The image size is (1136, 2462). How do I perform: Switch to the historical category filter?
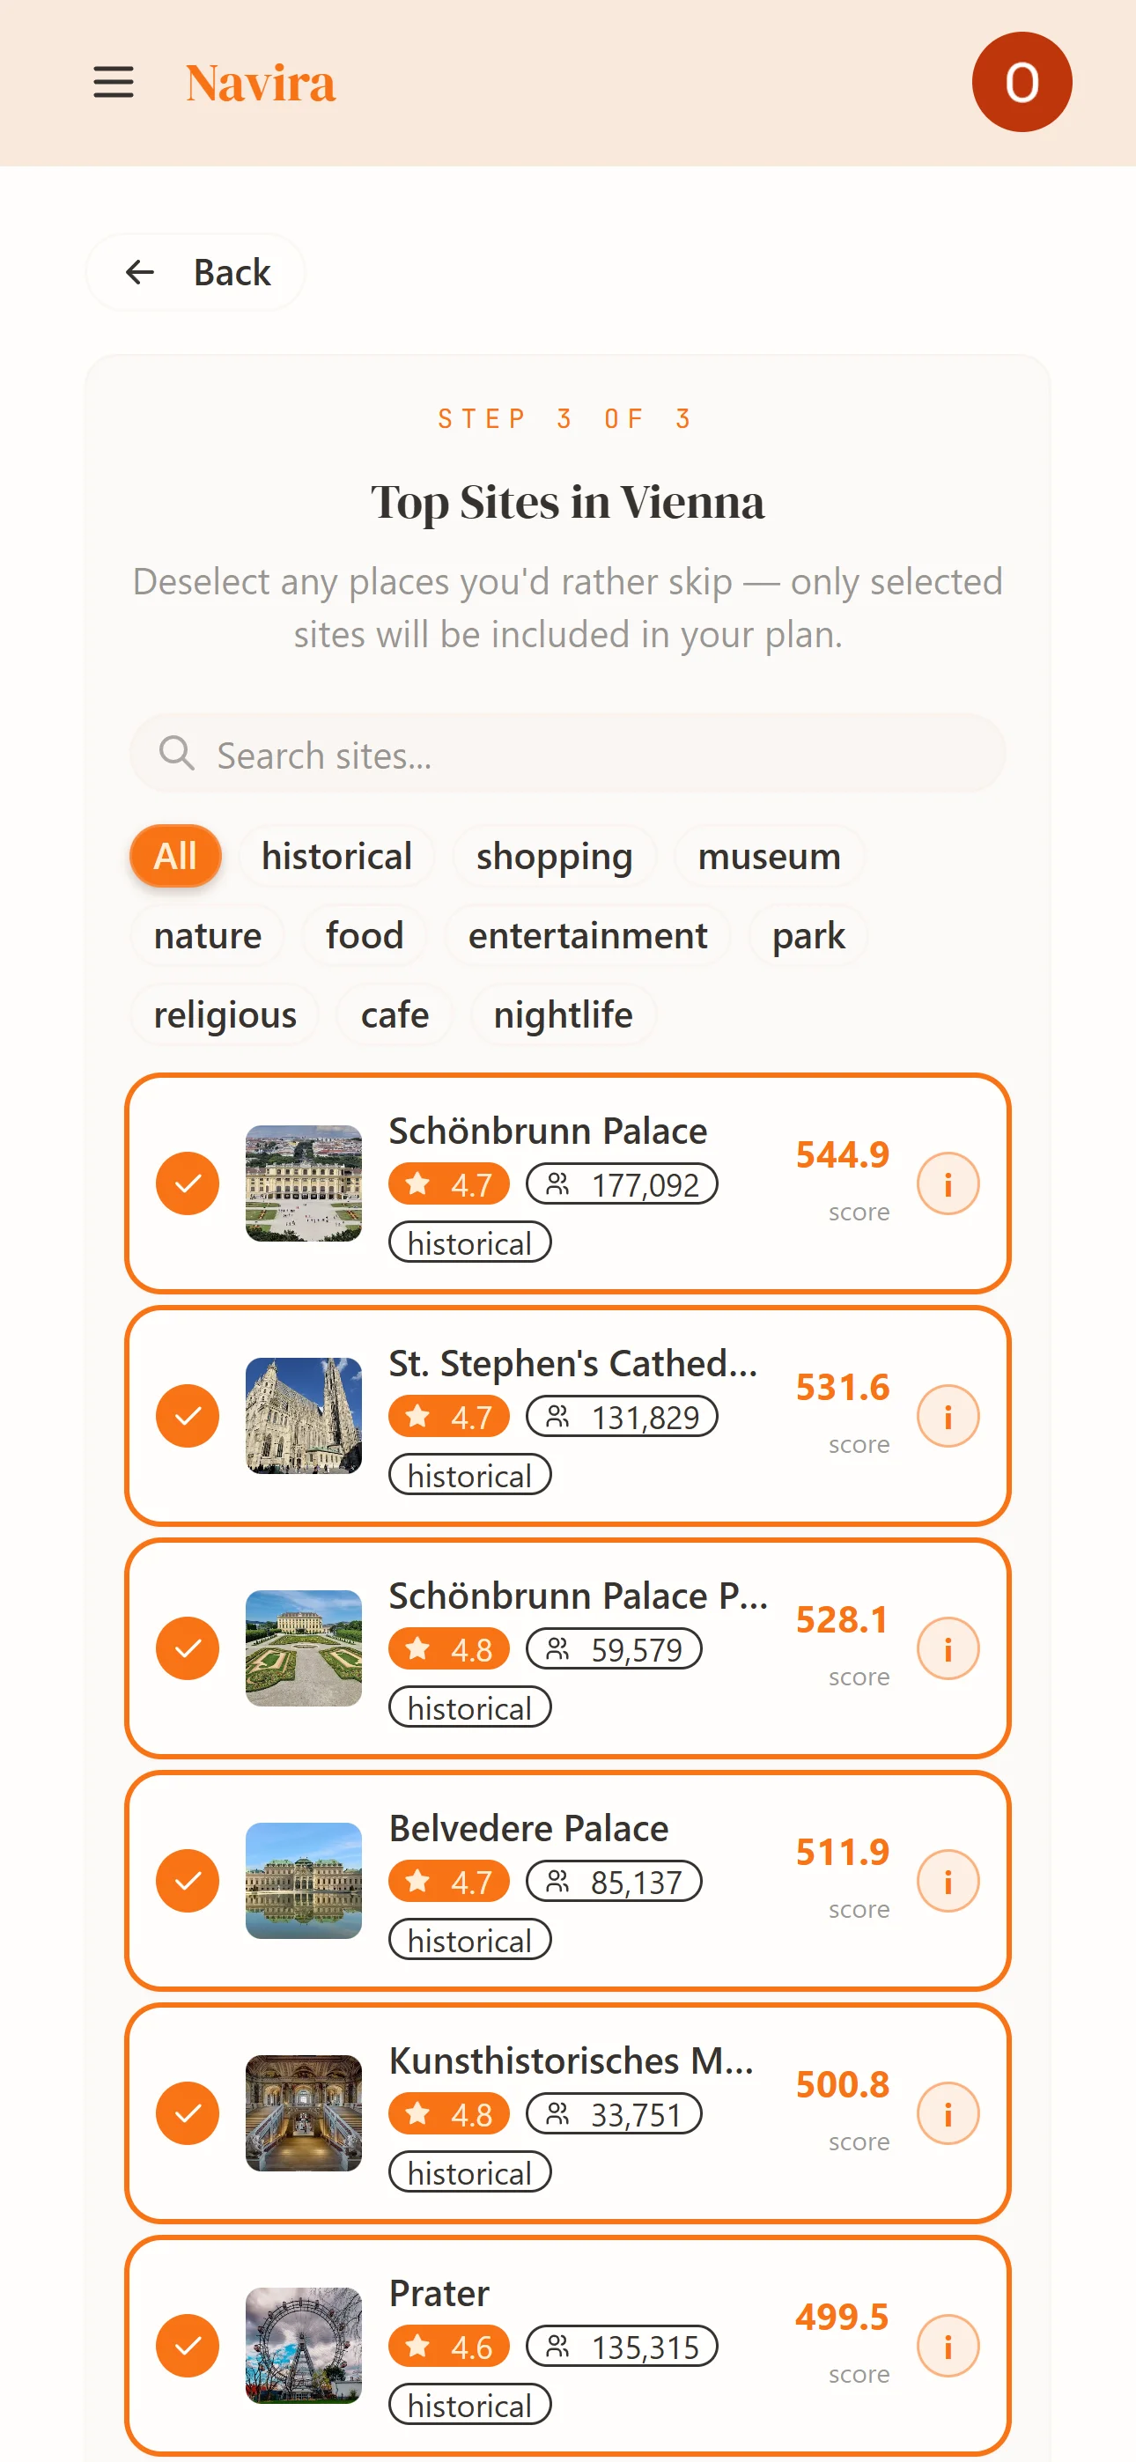tap(336, 855)
